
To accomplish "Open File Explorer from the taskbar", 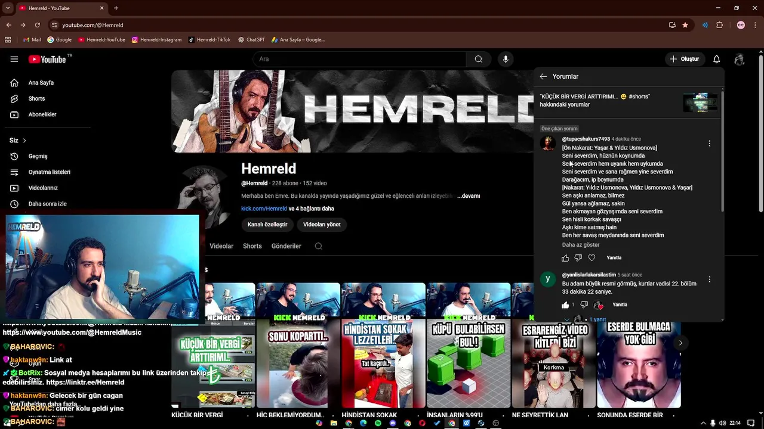I will pyautogui.click(x=334, y=423).
